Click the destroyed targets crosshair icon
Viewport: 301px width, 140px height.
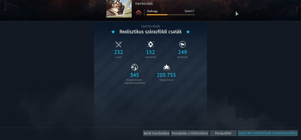click(135, 67)
